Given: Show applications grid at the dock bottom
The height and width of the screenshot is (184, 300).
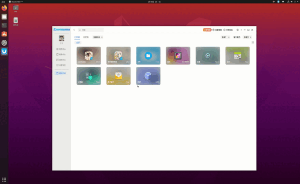Looking at the screenshot, I should pos(4,180).
